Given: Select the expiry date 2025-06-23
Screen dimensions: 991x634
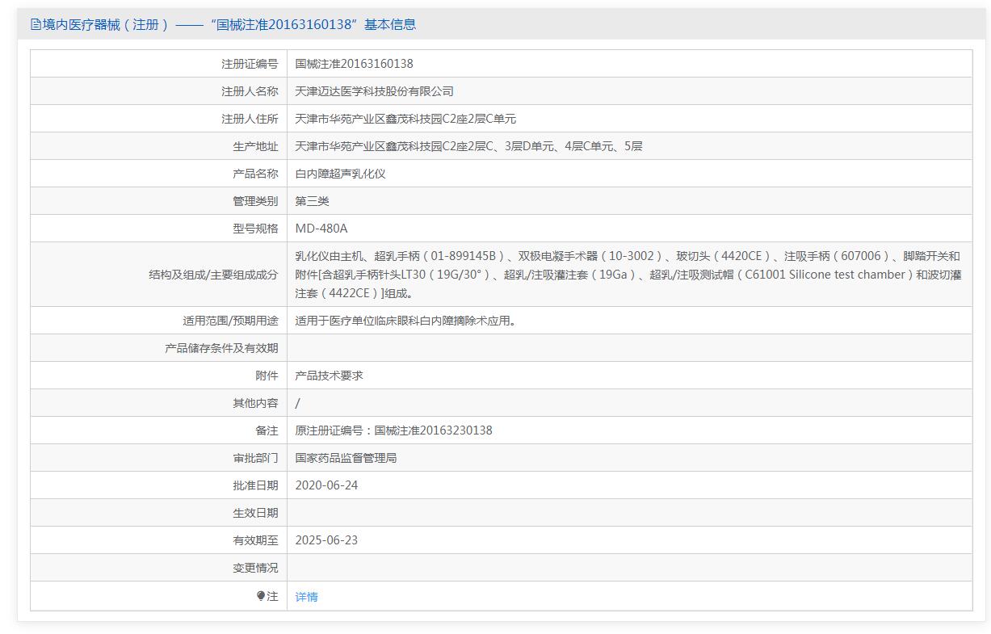Looking at the screenshot, I should [326, 540].
